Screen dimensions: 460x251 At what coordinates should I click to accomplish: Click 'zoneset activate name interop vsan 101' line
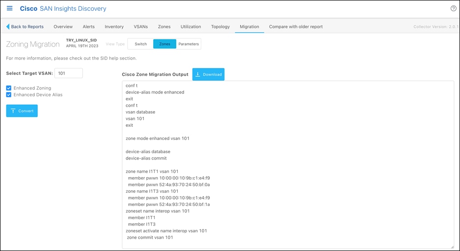(x=166, y=231)
